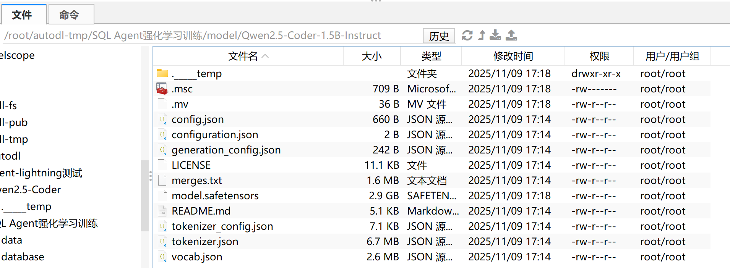Select the ent-lightning测试 folder in tree
The height and width of the screenshot is (268, 730).
pyautogui.click(x=41, y=173)
